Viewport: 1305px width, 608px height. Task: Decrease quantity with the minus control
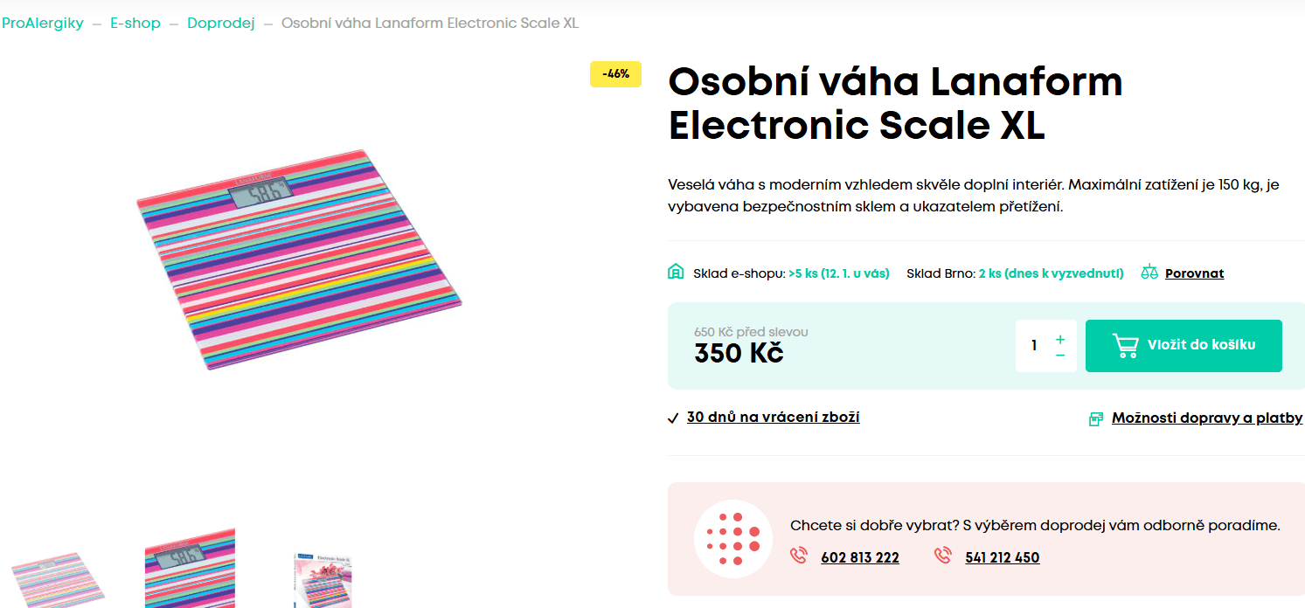click(x=1059, y=356)
